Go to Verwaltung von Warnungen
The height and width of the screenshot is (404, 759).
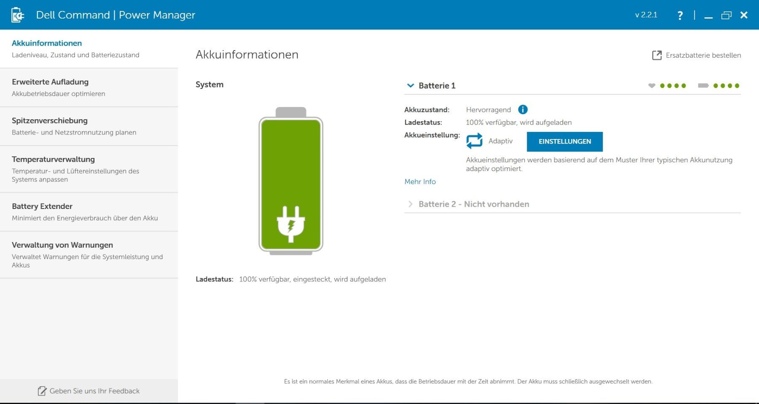(89, 255)
